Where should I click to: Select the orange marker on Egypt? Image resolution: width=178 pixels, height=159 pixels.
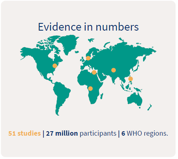tap(94, 72)
